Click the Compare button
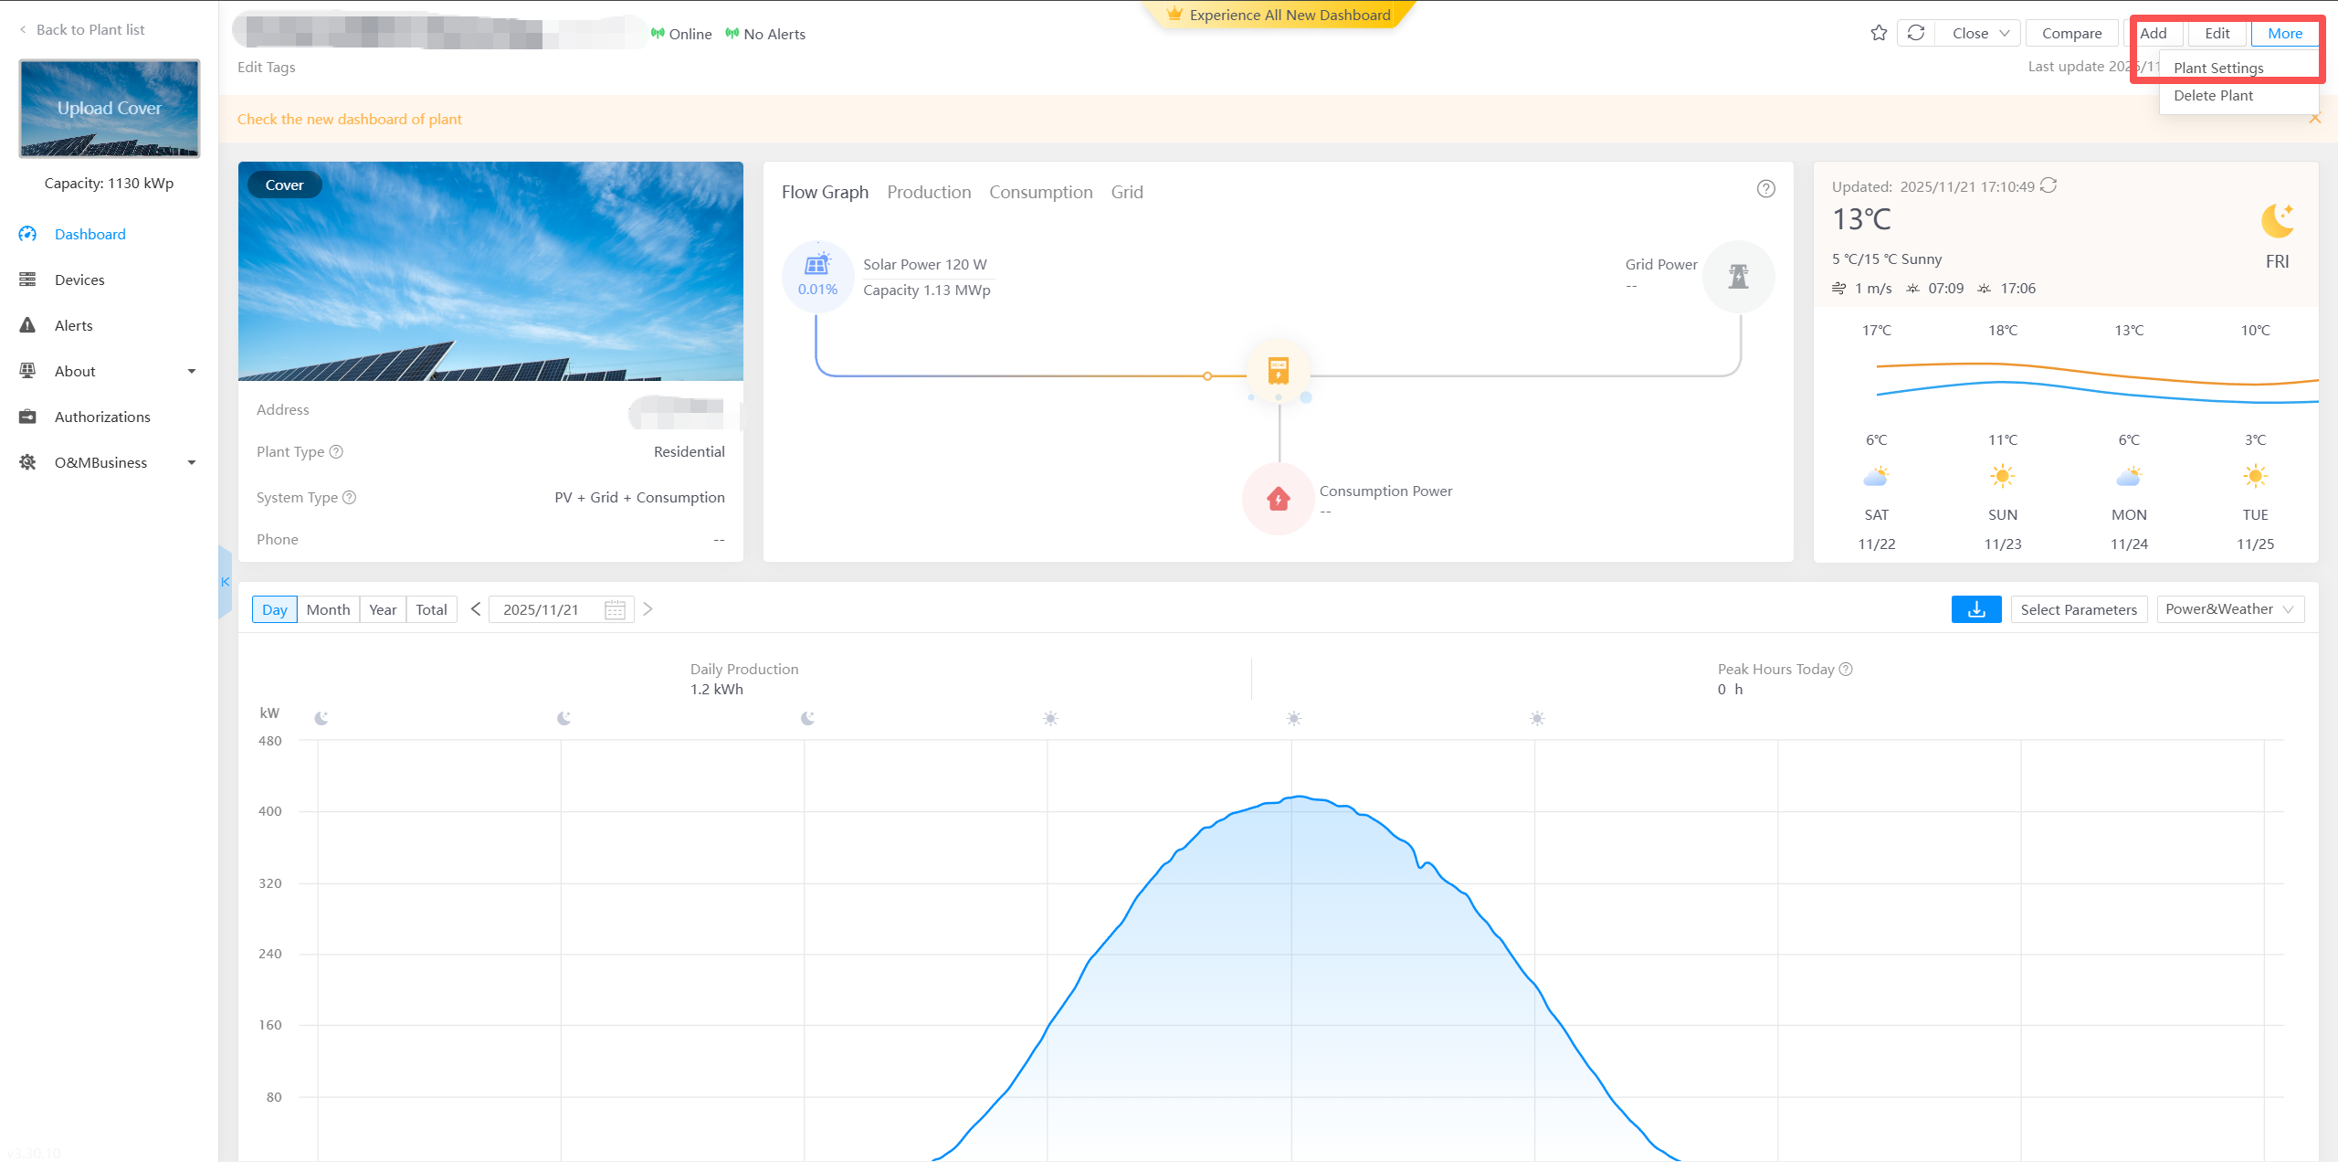Viewport: 2338px width, 1162px height. click(x=2071, y=33)
